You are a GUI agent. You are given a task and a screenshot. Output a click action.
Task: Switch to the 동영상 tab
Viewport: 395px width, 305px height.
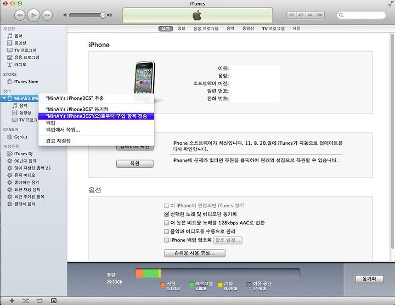tap(248, 29)
